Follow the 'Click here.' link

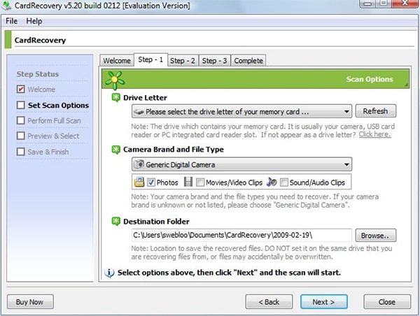pyautogui.click(x=374, y=134)
